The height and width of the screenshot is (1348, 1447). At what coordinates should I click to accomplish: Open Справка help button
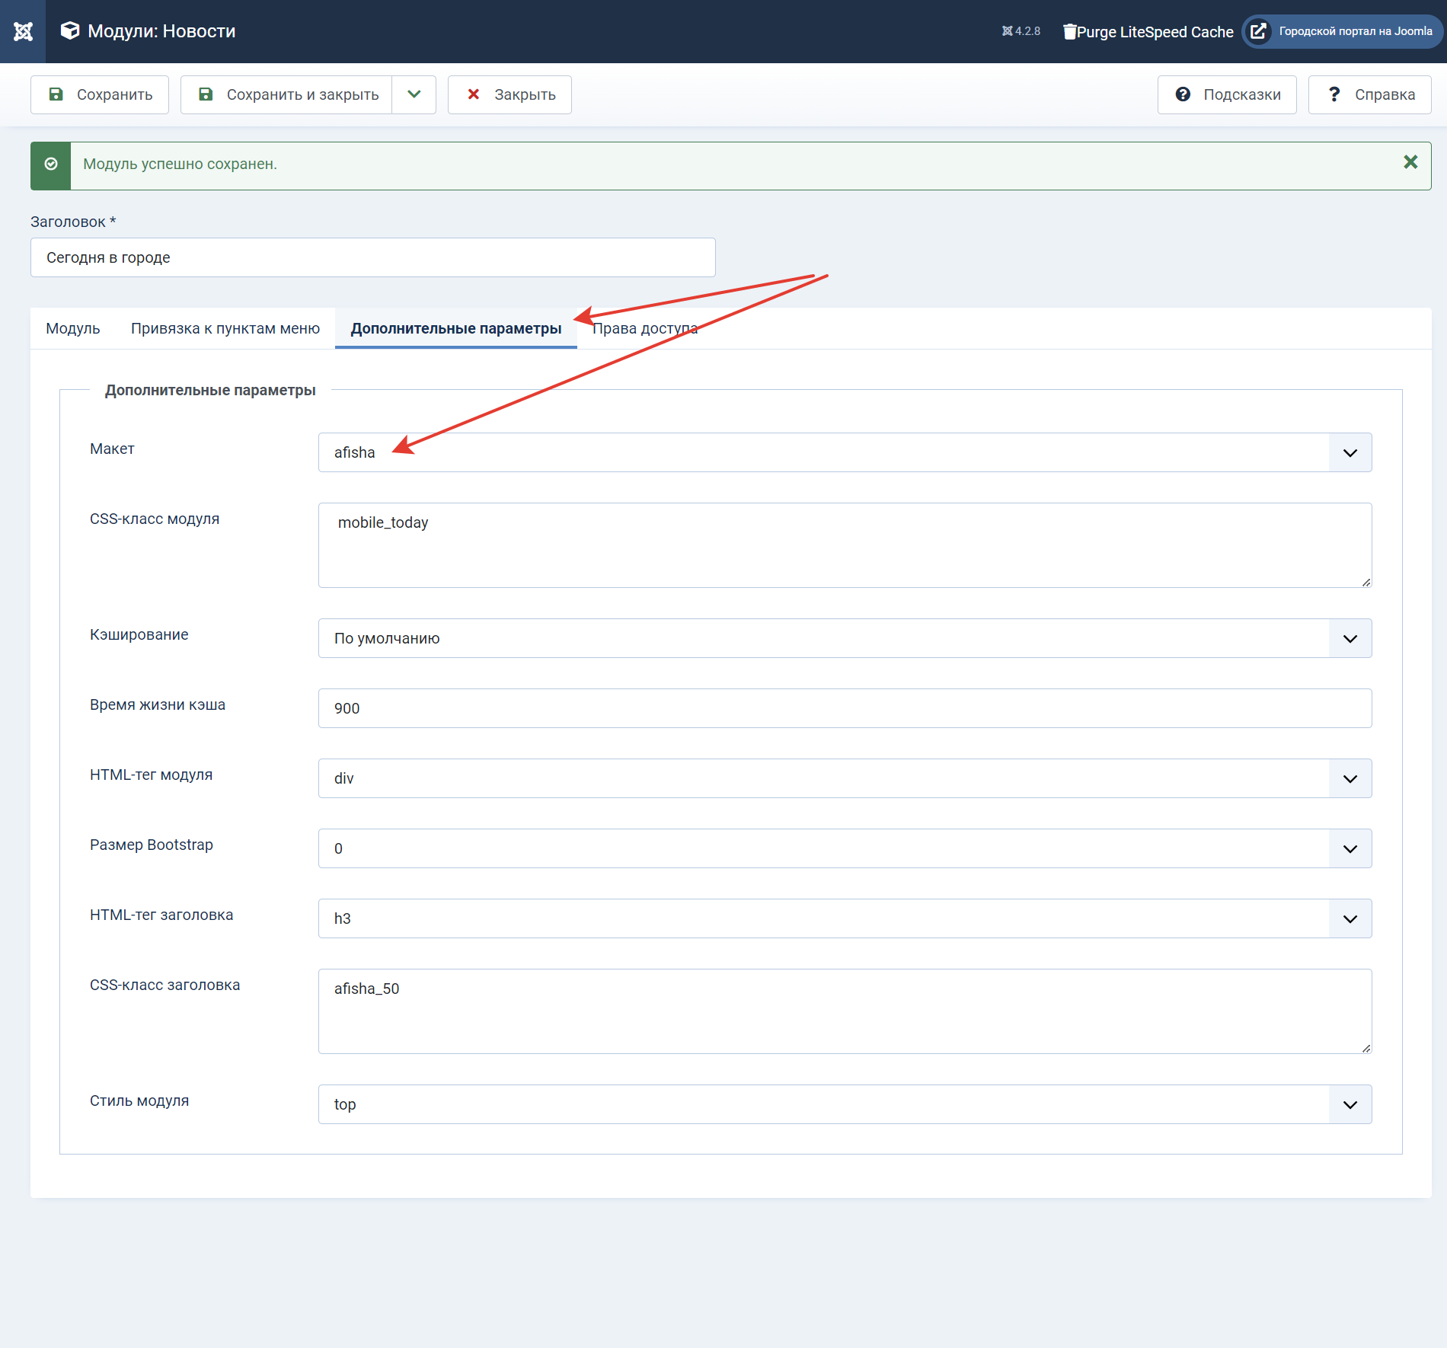click(x=1369, y=94)
